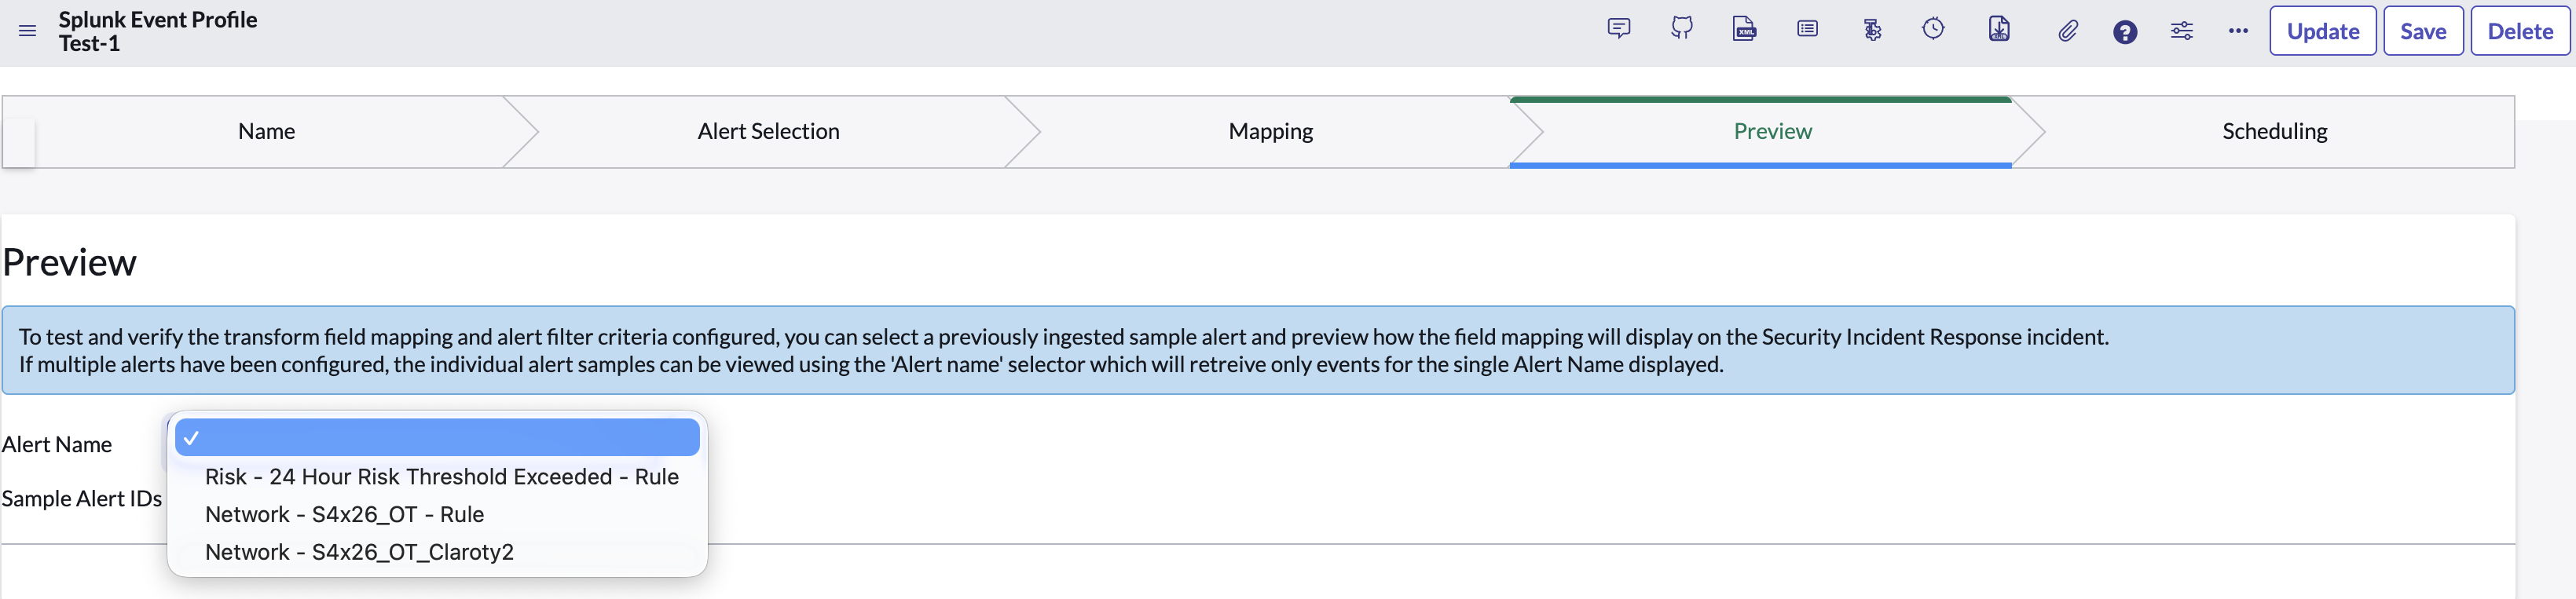Click the Update button

point(2322,31)
